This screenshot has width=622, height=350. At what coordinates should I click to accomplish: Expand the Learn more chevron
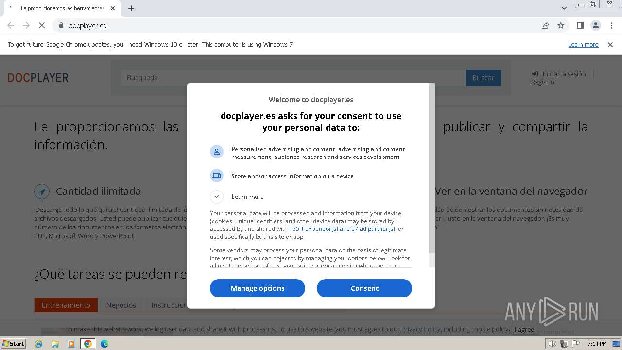pos(217,197)
